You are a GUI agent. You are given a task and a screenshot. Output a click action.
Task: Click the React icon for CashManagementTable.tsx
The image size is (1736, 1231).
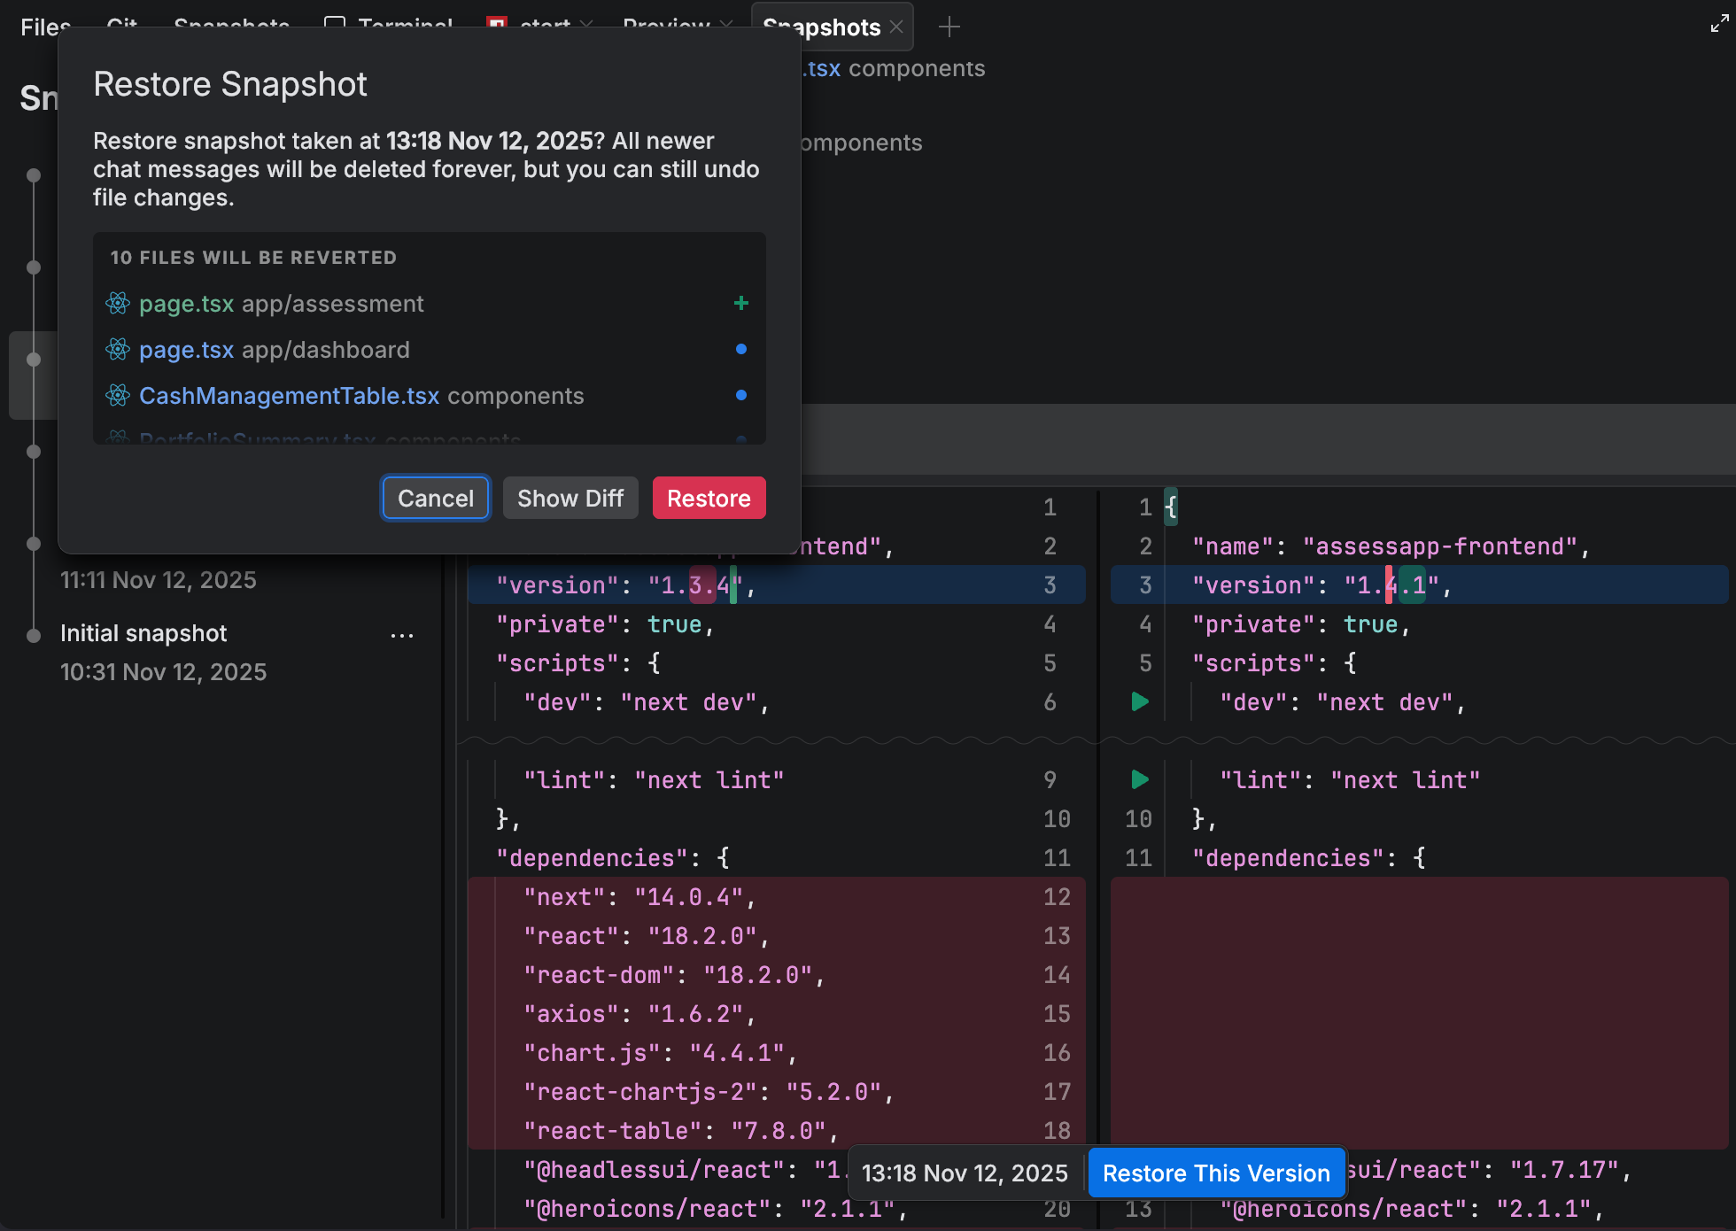[x=118, y=396]
